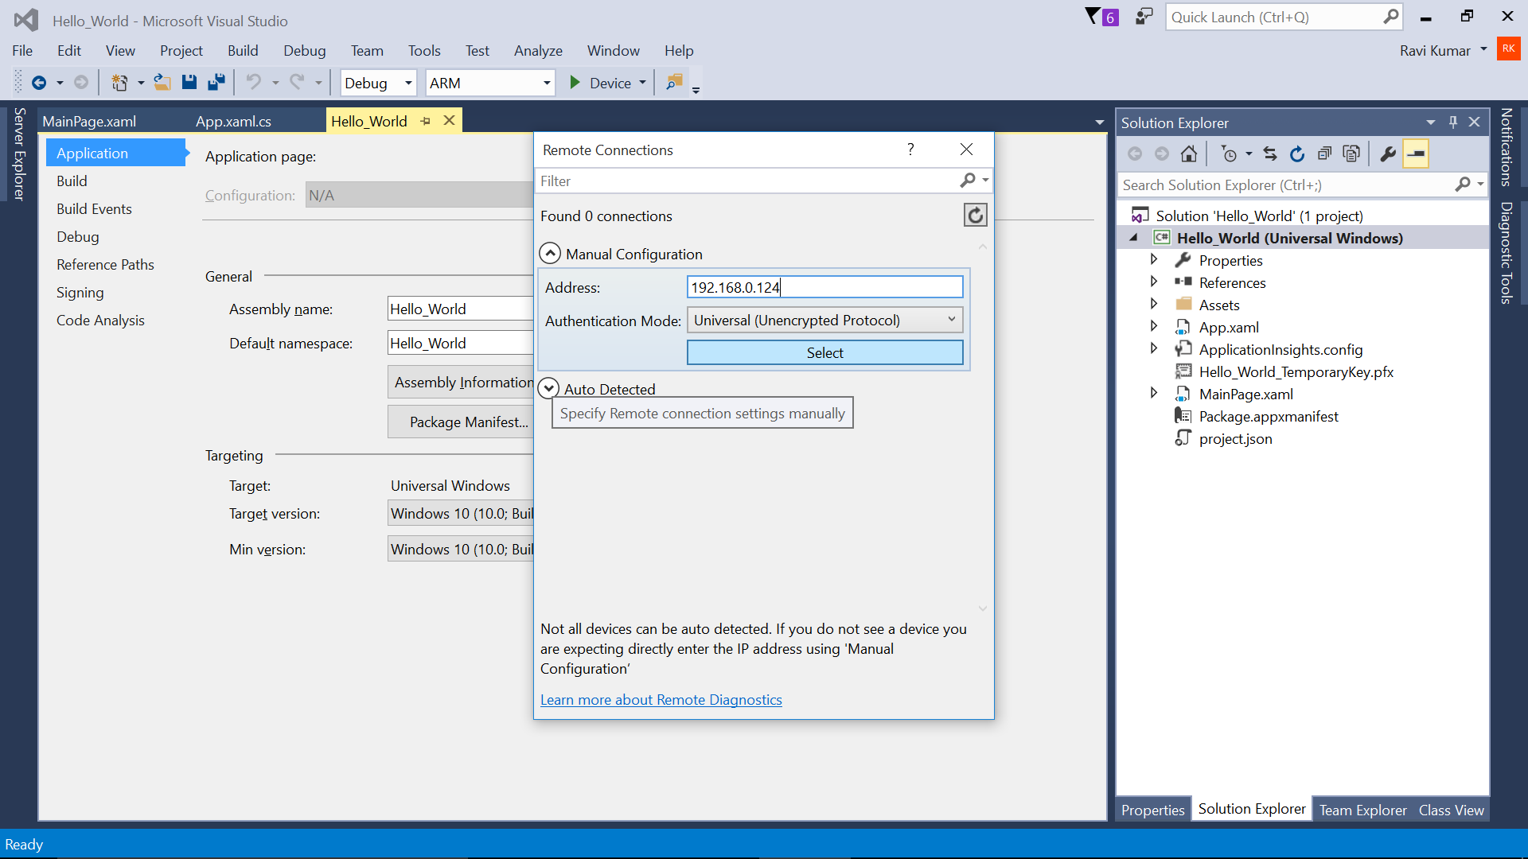Click the Save toolbar icon

tap(189, 83)
